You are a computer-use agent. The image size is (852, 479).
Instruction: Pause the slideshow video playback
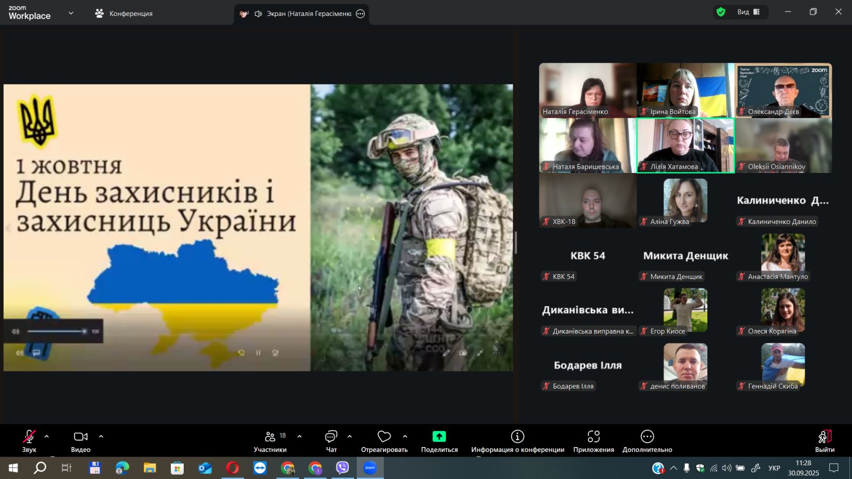pos(258,353)
